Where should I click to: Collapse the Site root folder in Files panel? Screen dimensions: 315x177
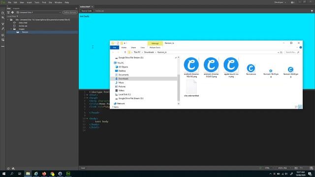[8, 20]
